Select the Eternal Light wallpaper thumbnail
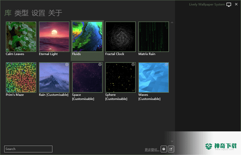The image size is (241, 155). pyautogui.click(x=54, y=36)
